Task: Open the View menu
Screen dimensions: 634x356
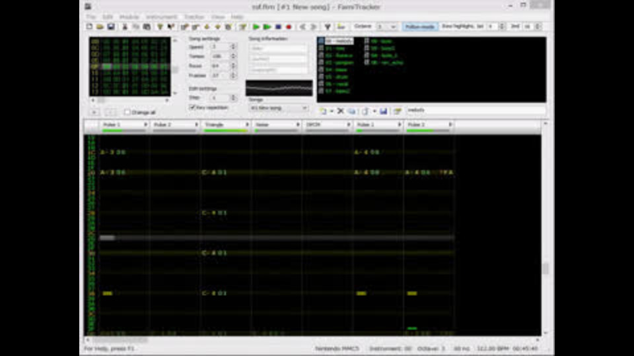Action: point(218,16)
